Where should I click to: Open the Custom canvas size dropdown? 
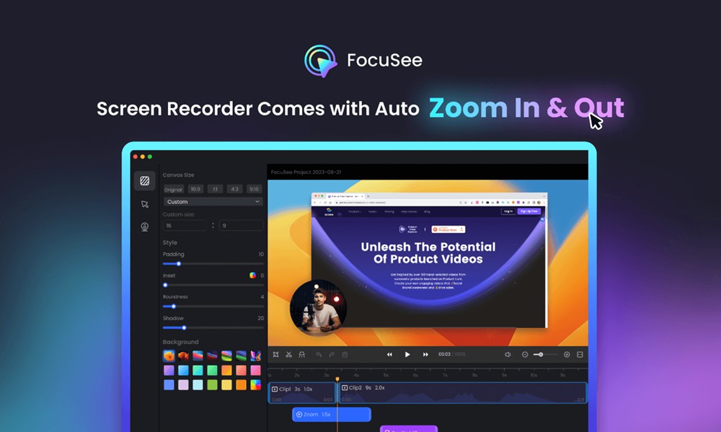point(213,201)
